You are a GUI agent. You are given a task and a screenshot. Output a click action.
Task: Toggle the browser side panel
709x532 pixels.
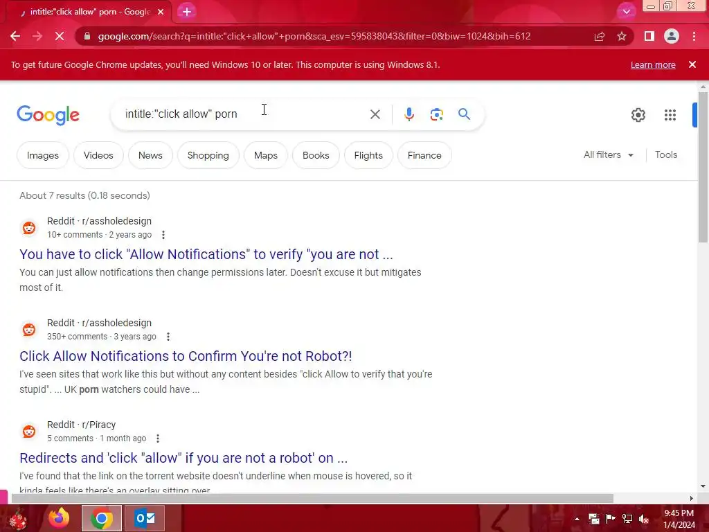[x=649, y=36]
